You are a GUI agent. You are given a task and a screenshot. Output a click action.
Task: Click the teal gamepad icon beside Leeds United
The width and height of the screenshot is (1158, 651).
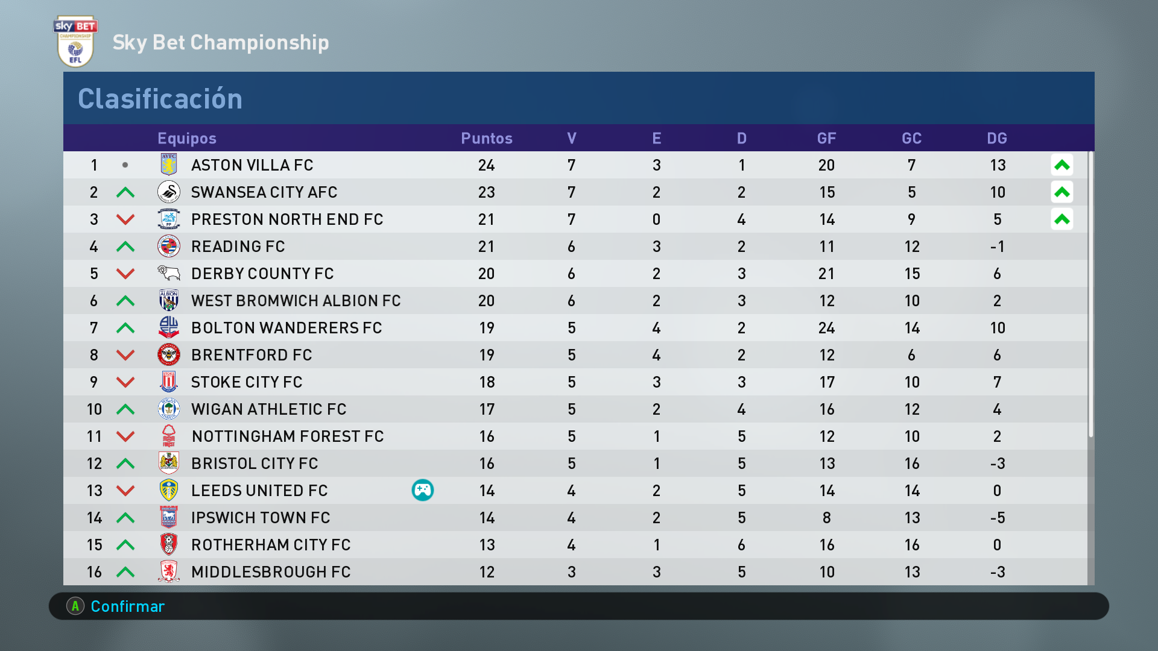tap(422, 490)
